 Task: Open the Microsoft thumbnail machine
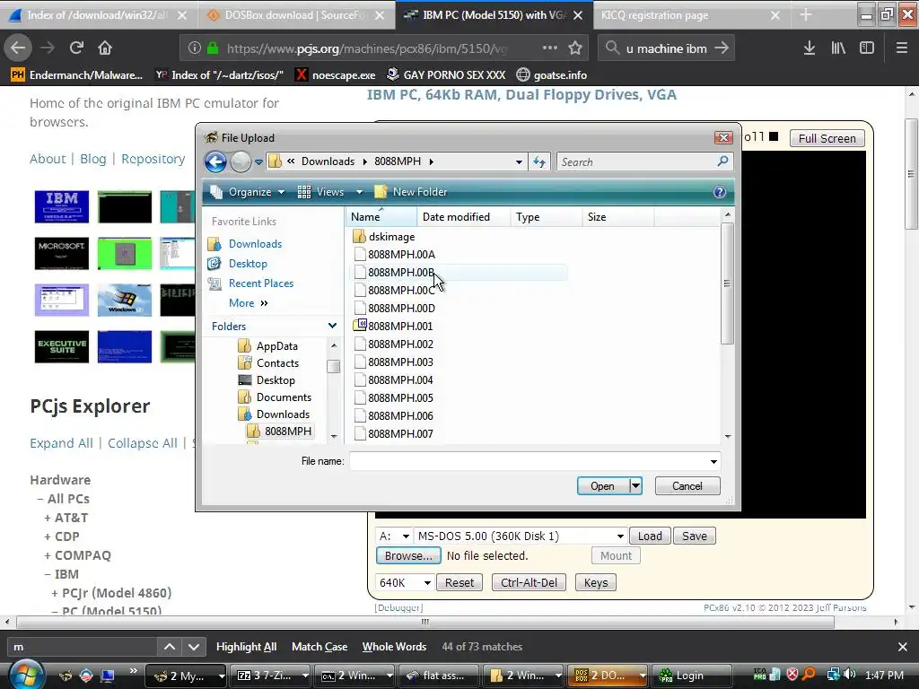tap(62, 253)
